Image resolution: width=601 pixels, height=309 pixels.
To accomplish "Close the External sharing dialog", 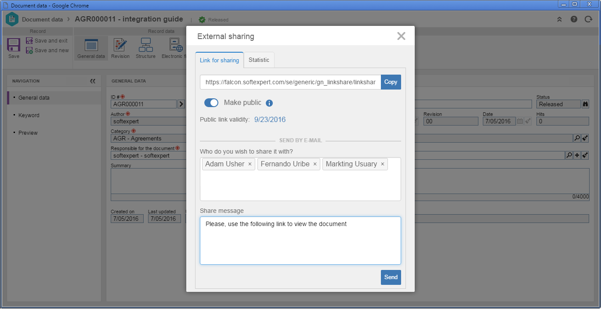I will pos(401,36).
